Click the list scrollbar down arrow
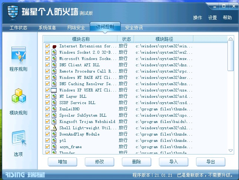The width and height of the screenshot is (239, 180). [230, 151]
